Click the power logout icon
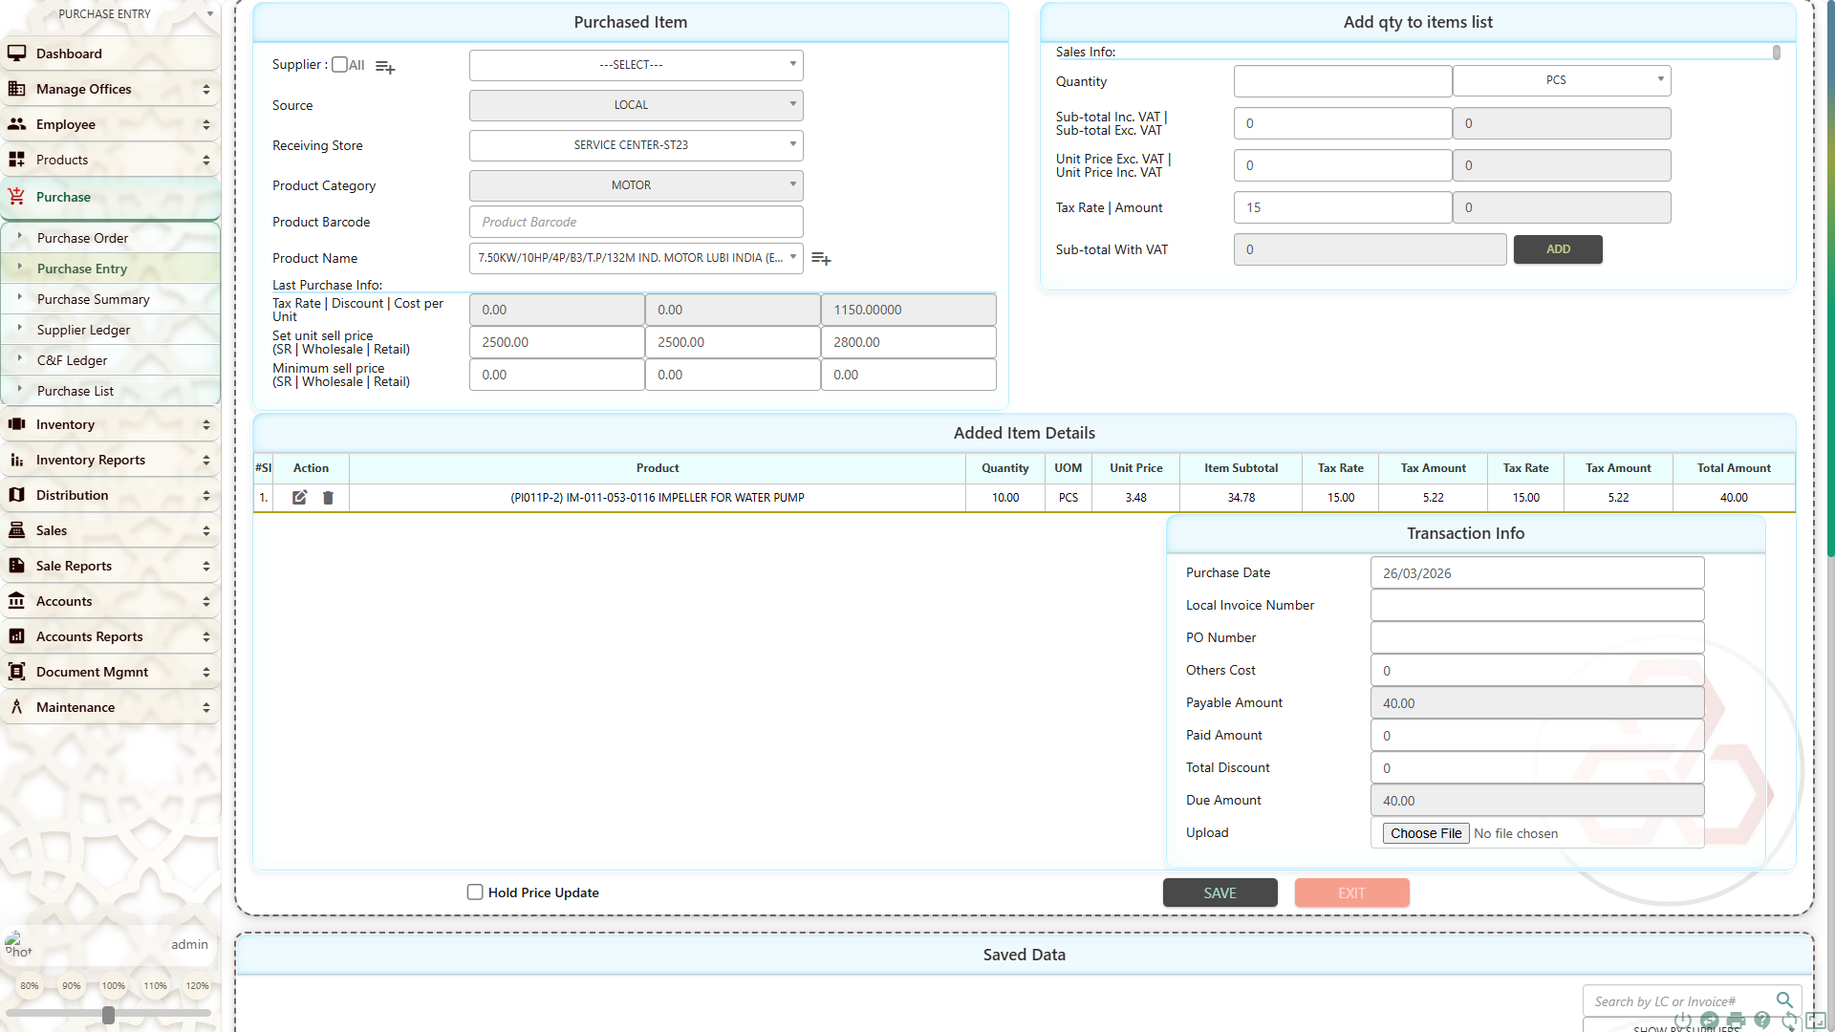1835x1032 pixels. click(1682, 1021)
